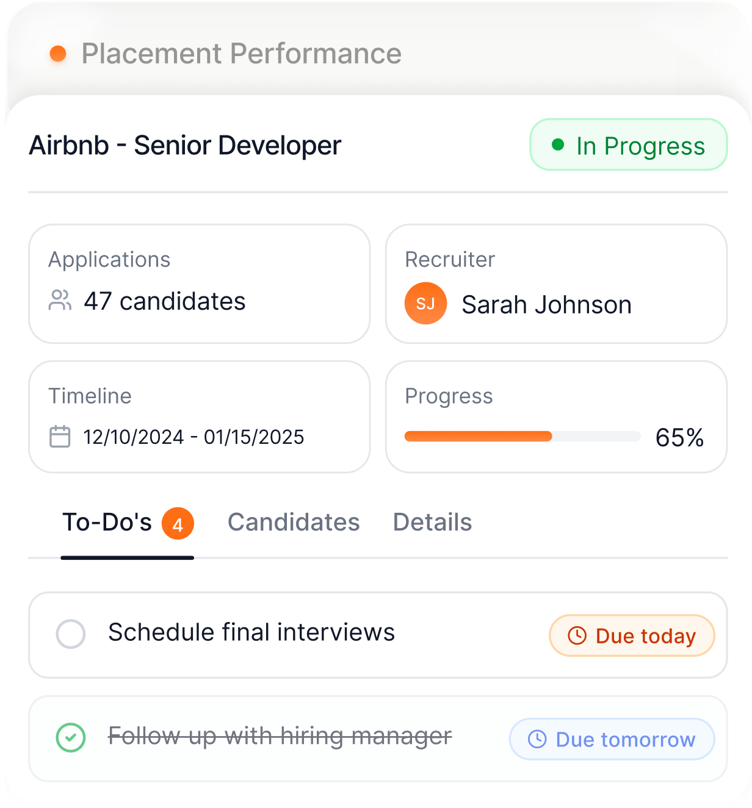Image resolution: width=752 pixels, height=808 pixels.
Task: Click the clock icon in the Due today badge
Action: click(576, 635)
